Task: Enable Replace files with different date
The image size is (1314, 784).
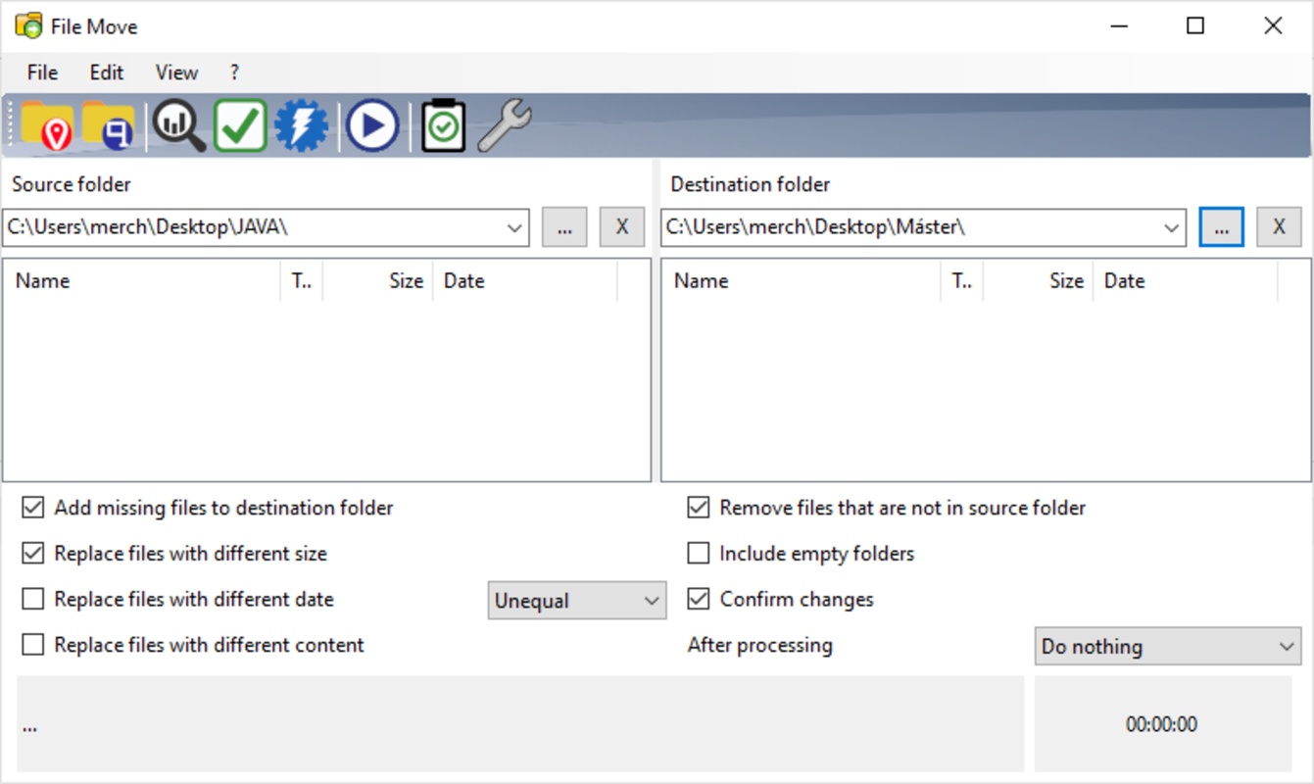Action: point(33,599)
